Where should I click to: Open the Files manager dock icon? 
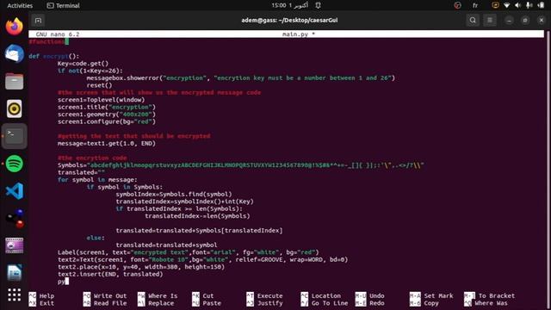click(15, 81)
